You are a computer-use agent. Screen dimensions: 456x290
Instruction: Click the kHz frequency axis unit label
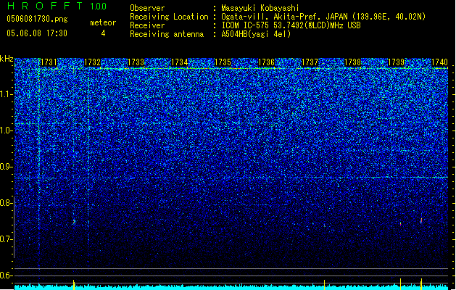7,59
